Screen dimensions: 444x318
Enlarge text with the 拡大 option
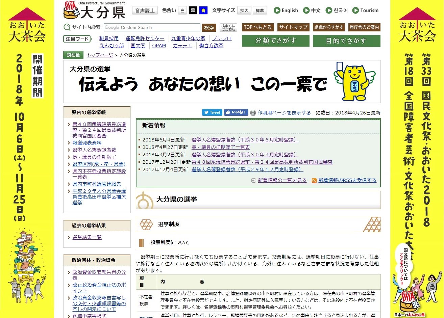pyautogui.click(x=244, y=10)
